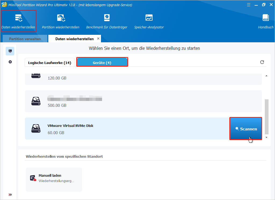The width and height of the screenshot is (275, 200).
Task: Open the Logische Laufwerke (14) tab
Action: 50,62
